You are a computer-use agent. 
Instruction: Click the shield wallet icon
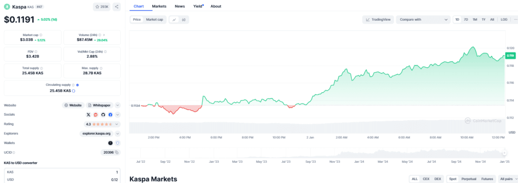117,143
